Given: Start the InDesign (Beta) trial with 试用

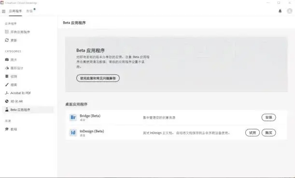Looking at the screenshot, I should 253,133.
